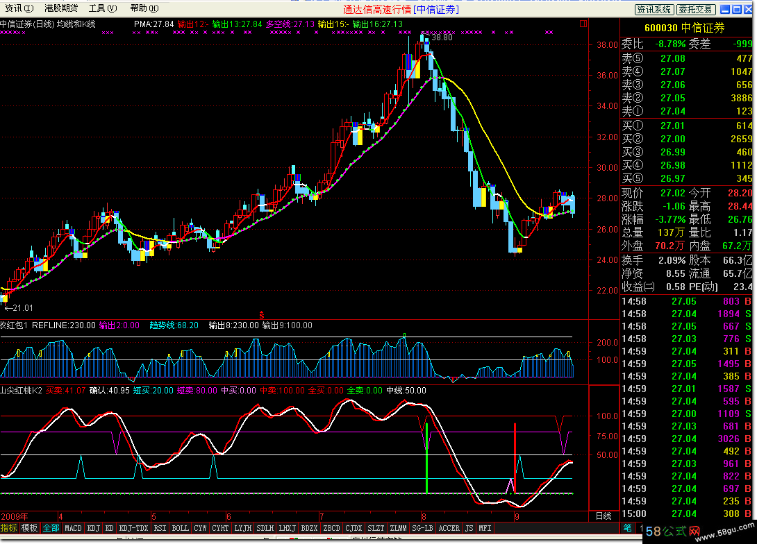This screenshot has width=757, height=544.
Task: Click the 委比 value -8.78%
Action: pos(670,44)
